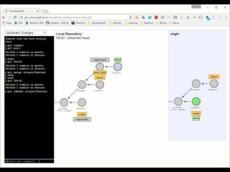This screenshot has width=230, height=172.
Task: Bookmark page with star icon
Action: pos(130,17)
